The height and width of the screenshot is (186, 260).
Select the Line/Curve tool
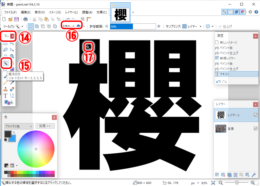click(12, 96)
